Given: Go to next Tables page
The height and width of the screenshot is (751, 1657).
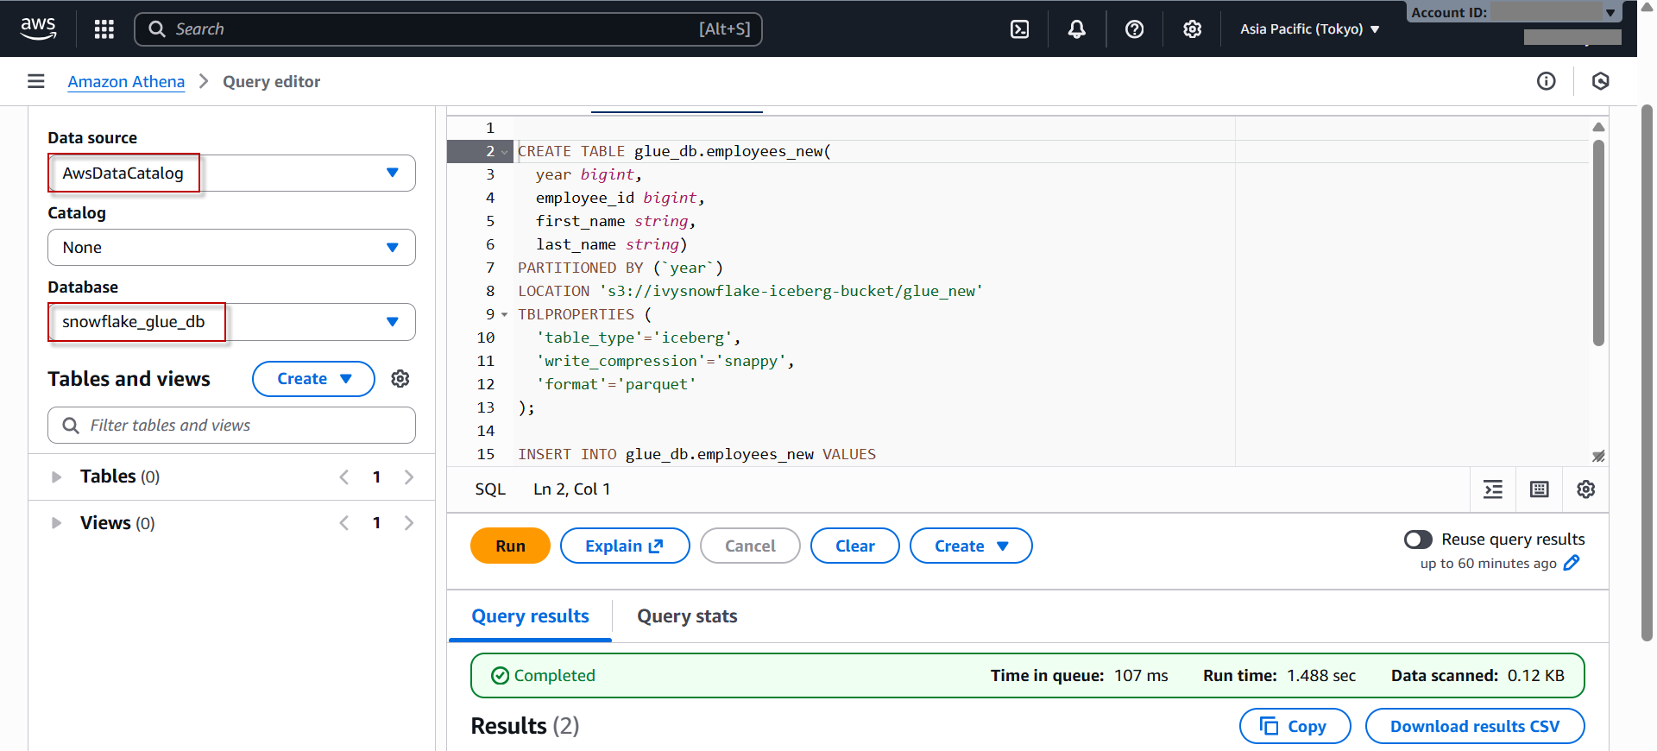Looking at the screenshot, I should [409, 476].
